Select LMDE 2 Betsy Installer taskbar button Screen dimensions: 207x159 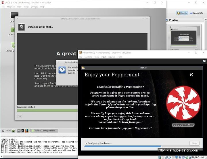click(x=44, y=130)
